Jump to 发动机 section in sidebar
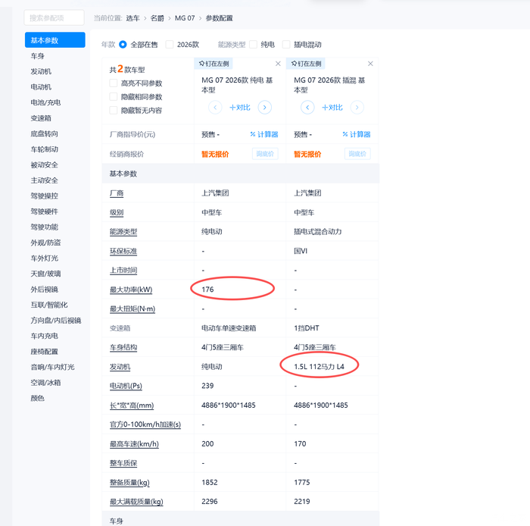530x526 pixels. (41, 71)
